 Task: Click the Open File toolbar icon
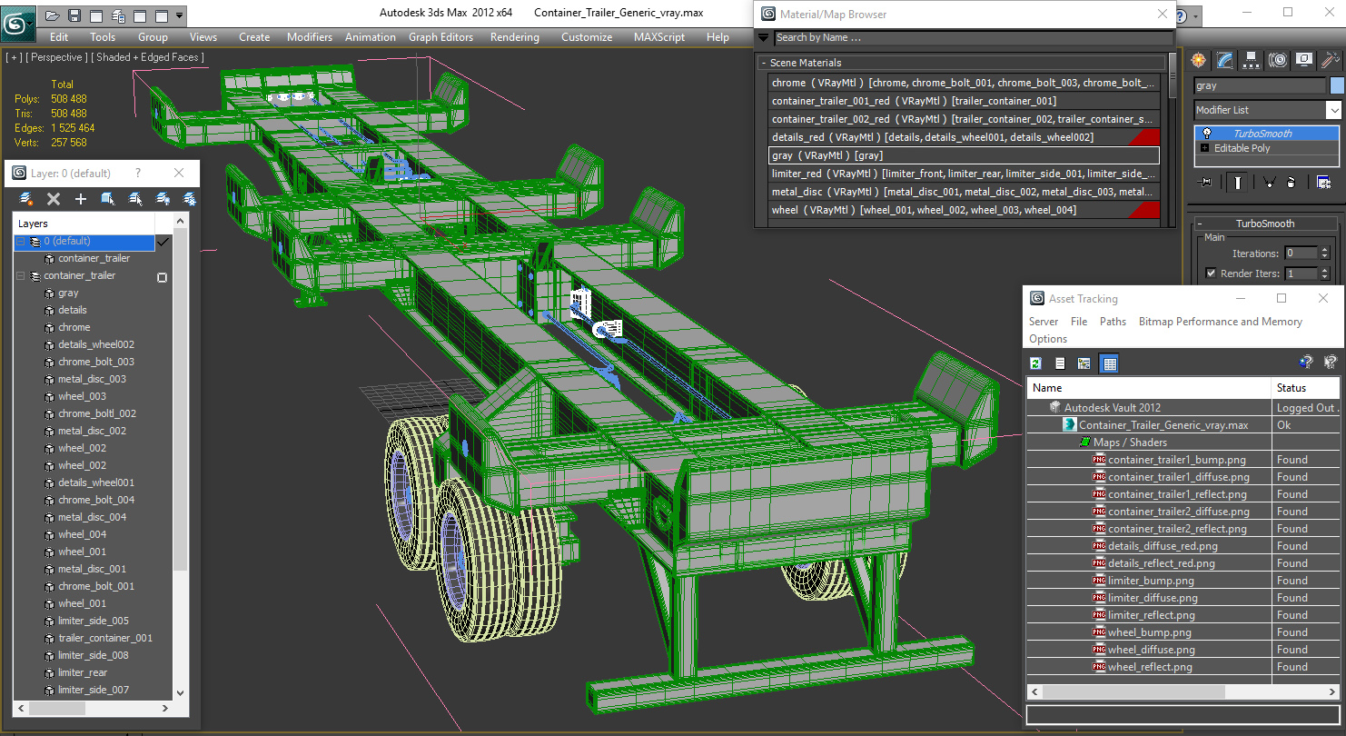52,15
